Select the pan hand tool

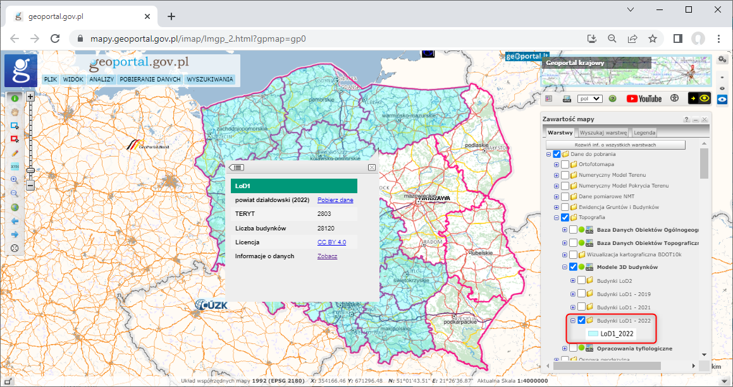pos(15,112)
